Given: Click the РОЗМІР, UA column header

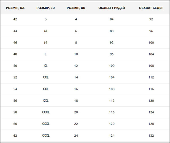Looking at the screenshot, I should tap(15, 8).
